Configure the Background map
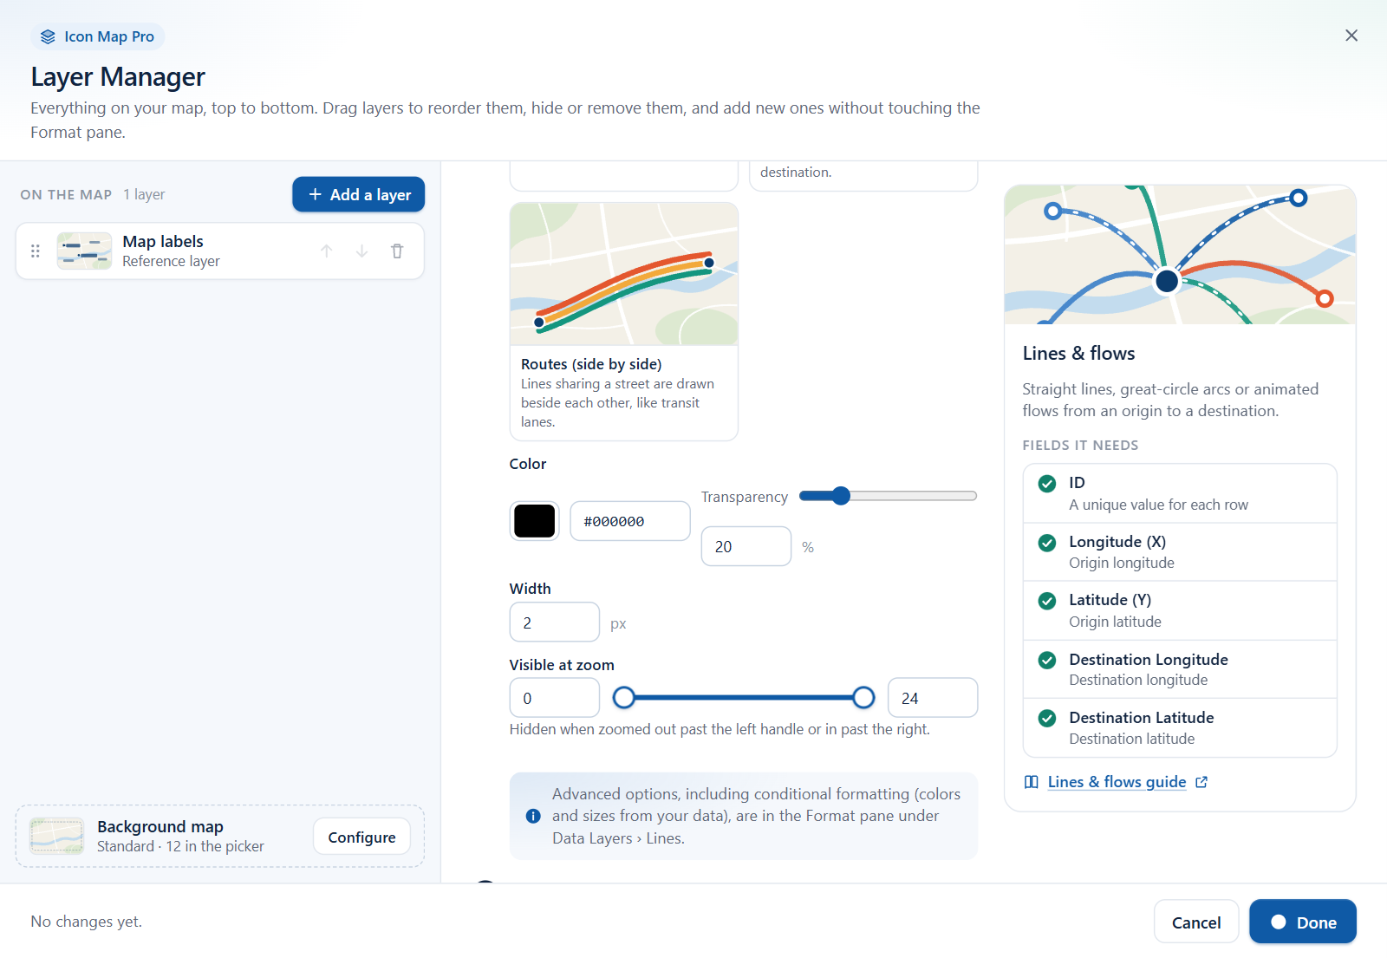Image resolution: width=1387 pixels, height=958 pixels. pos(361,837)
